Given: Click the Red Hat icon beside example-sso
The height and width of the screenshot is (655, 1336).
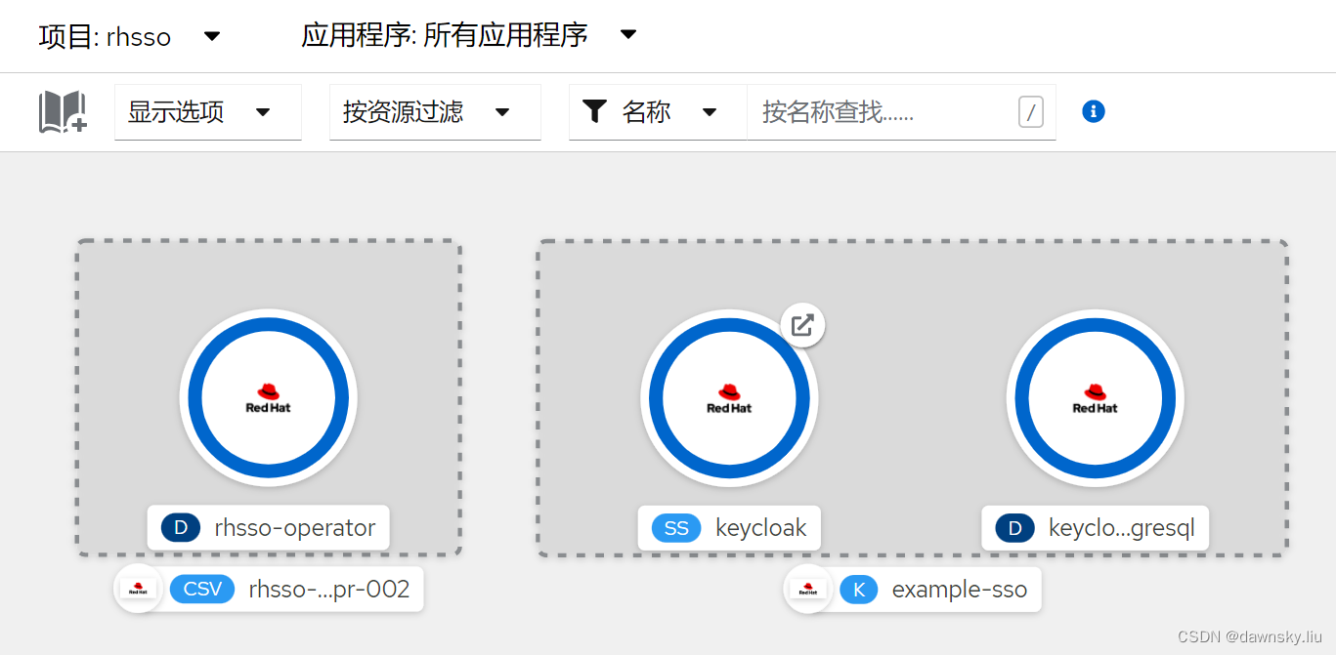Looking at the screenshot, I should (x=808, y=589).
